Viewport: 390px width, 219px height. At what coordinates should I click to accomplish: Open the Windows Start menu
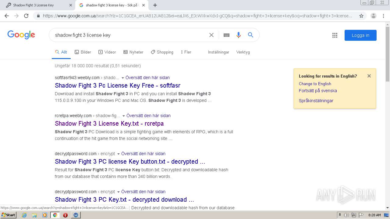(9, 215)
